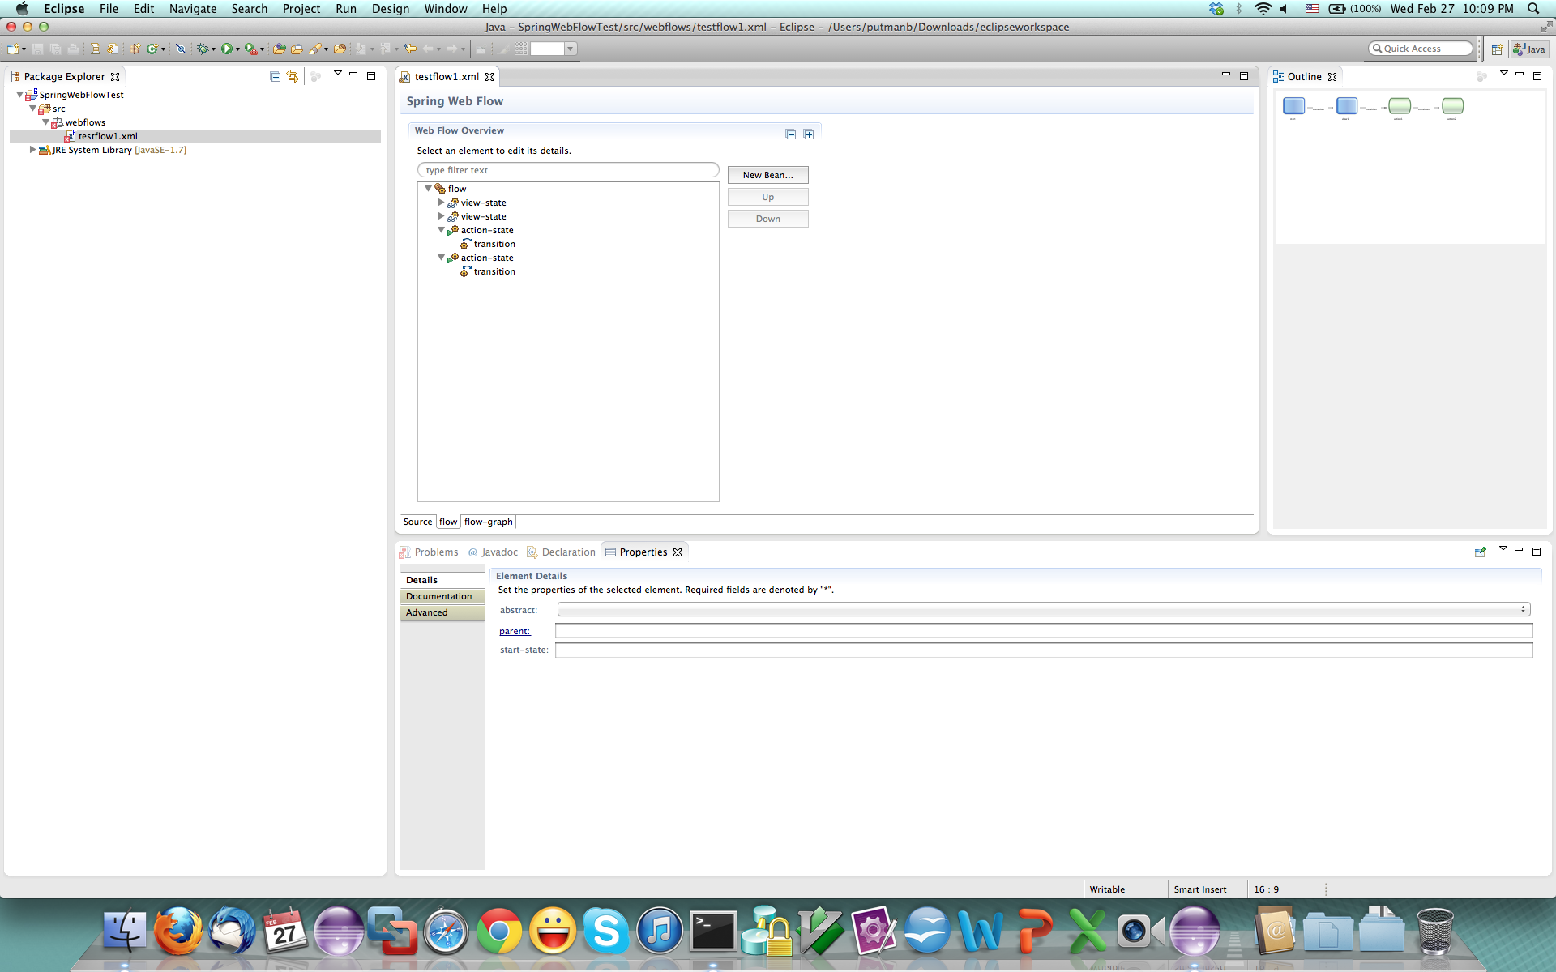The width and height of the screenshot is (1556, 972).
Task: Collapse the second action-state node
Action: coord(441,258)
